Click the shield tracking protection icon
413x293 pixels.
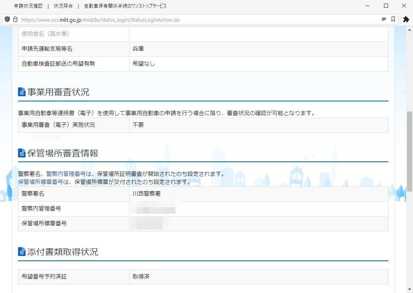pyautogui.click(x=7, y=19)
